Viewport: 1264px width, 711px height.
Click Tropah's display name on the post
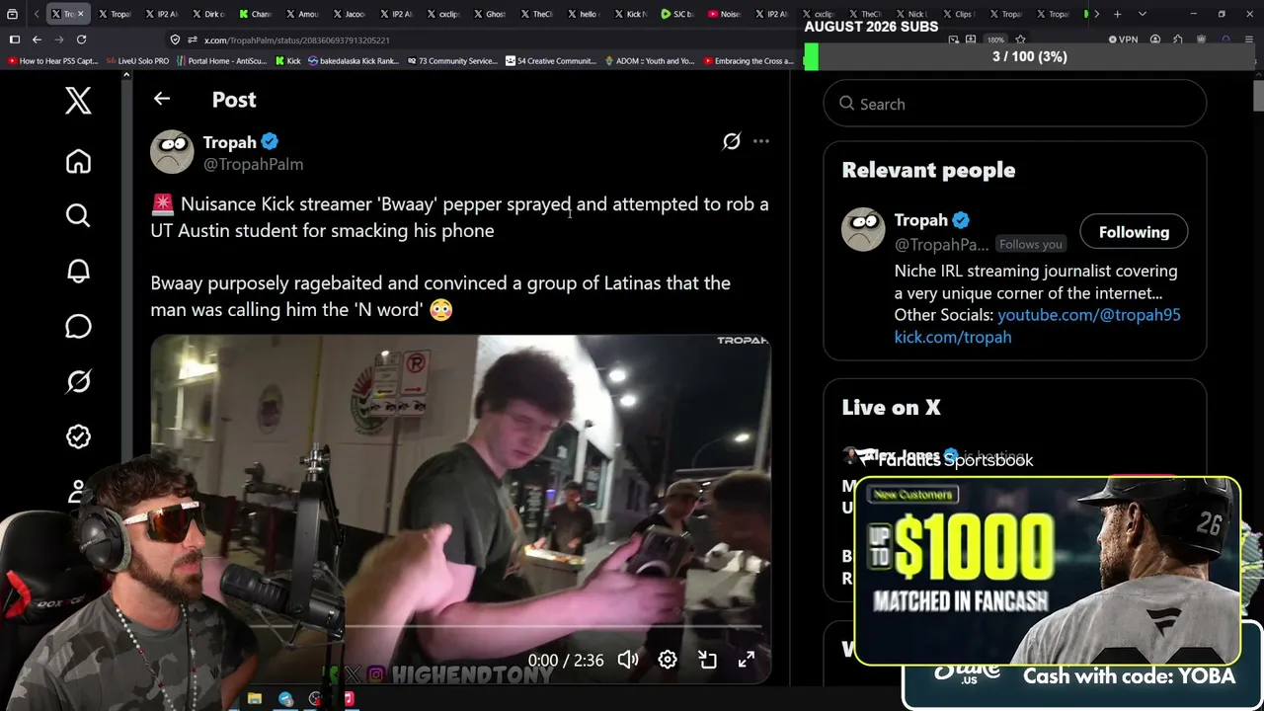point(229,142)
